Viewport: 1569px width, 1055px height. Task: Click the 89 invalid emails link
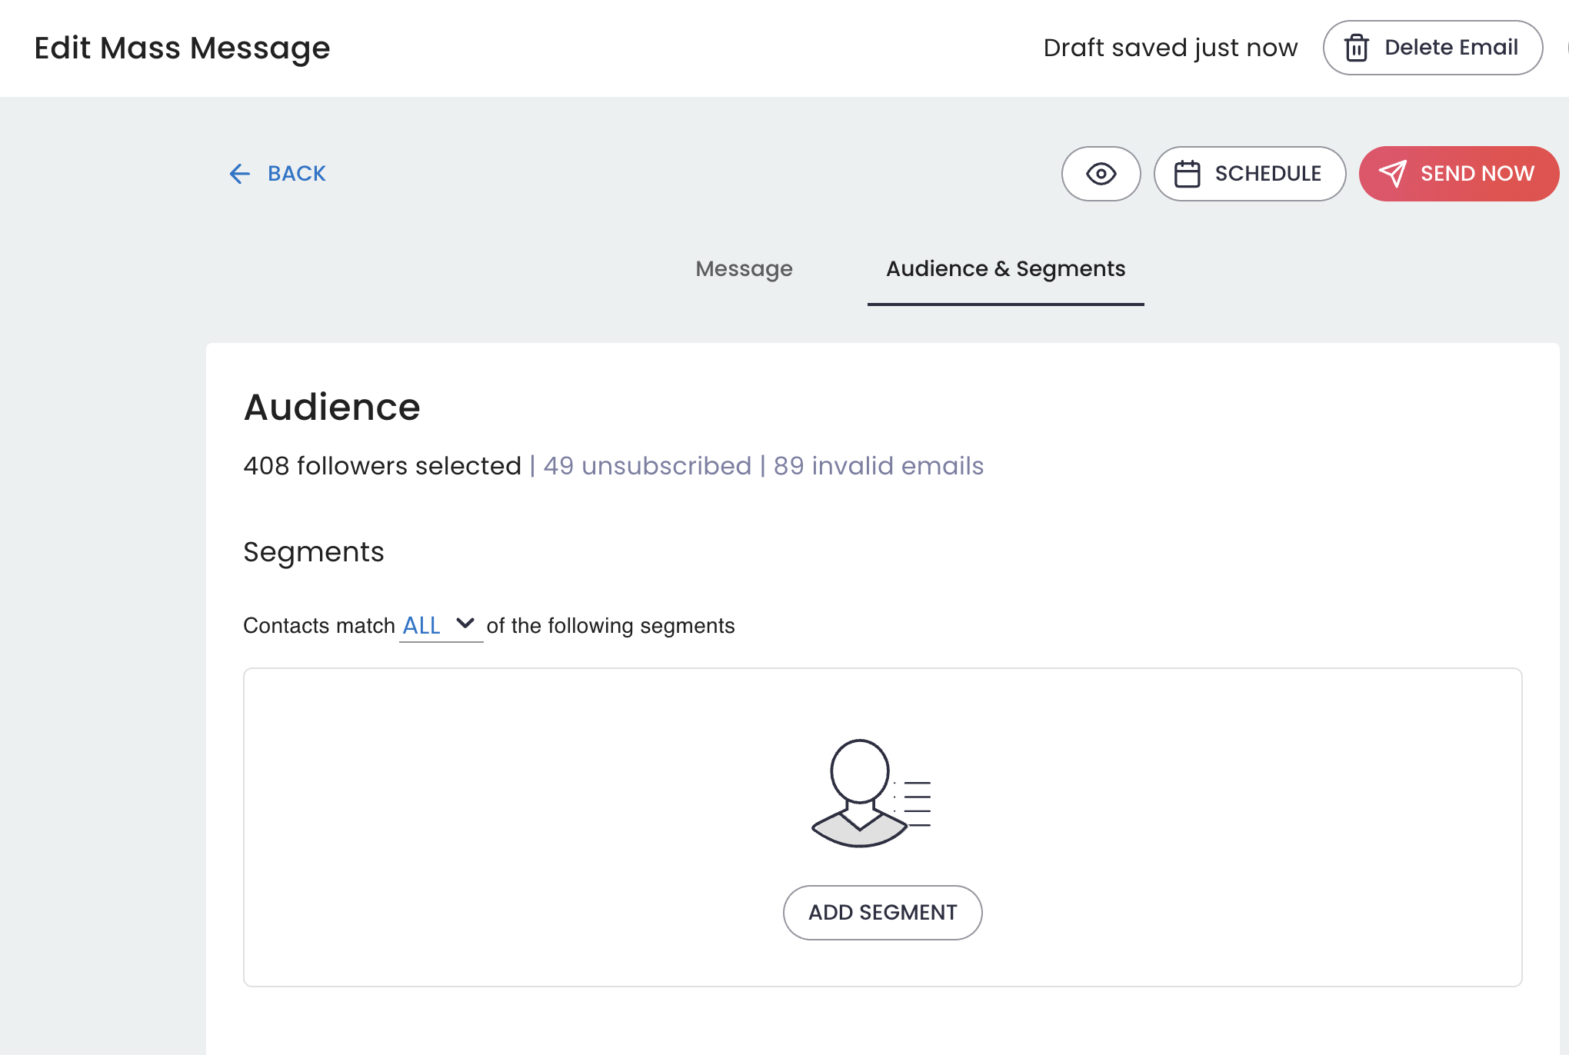[x=878, y=466]
